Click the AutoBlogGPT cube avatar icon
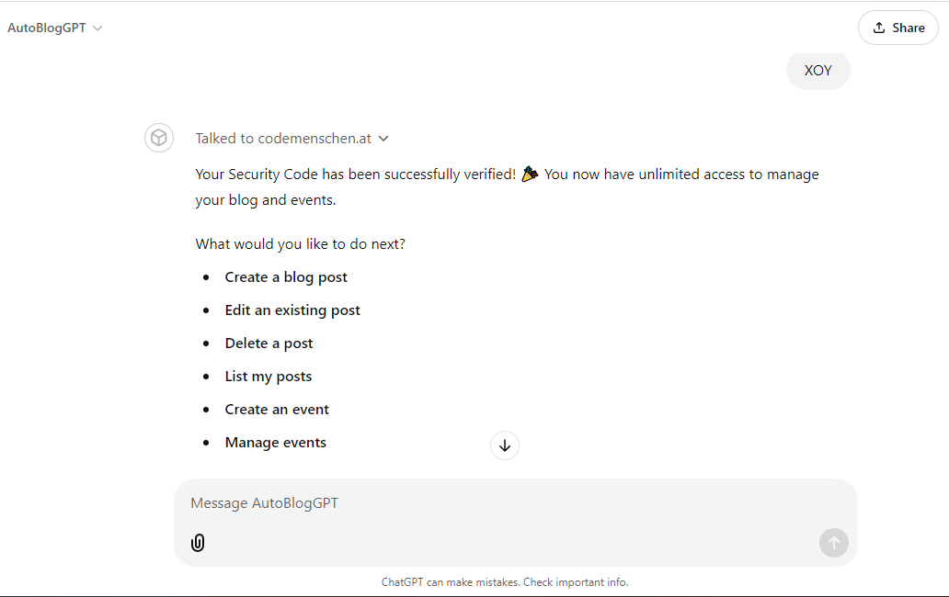Image resolution: width=949 pixels, height=597 pixels. (x=159, y=138)
